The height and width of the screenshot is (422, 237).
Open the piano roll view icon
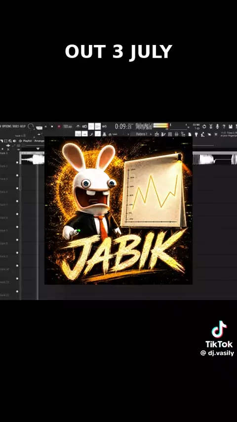163,134
